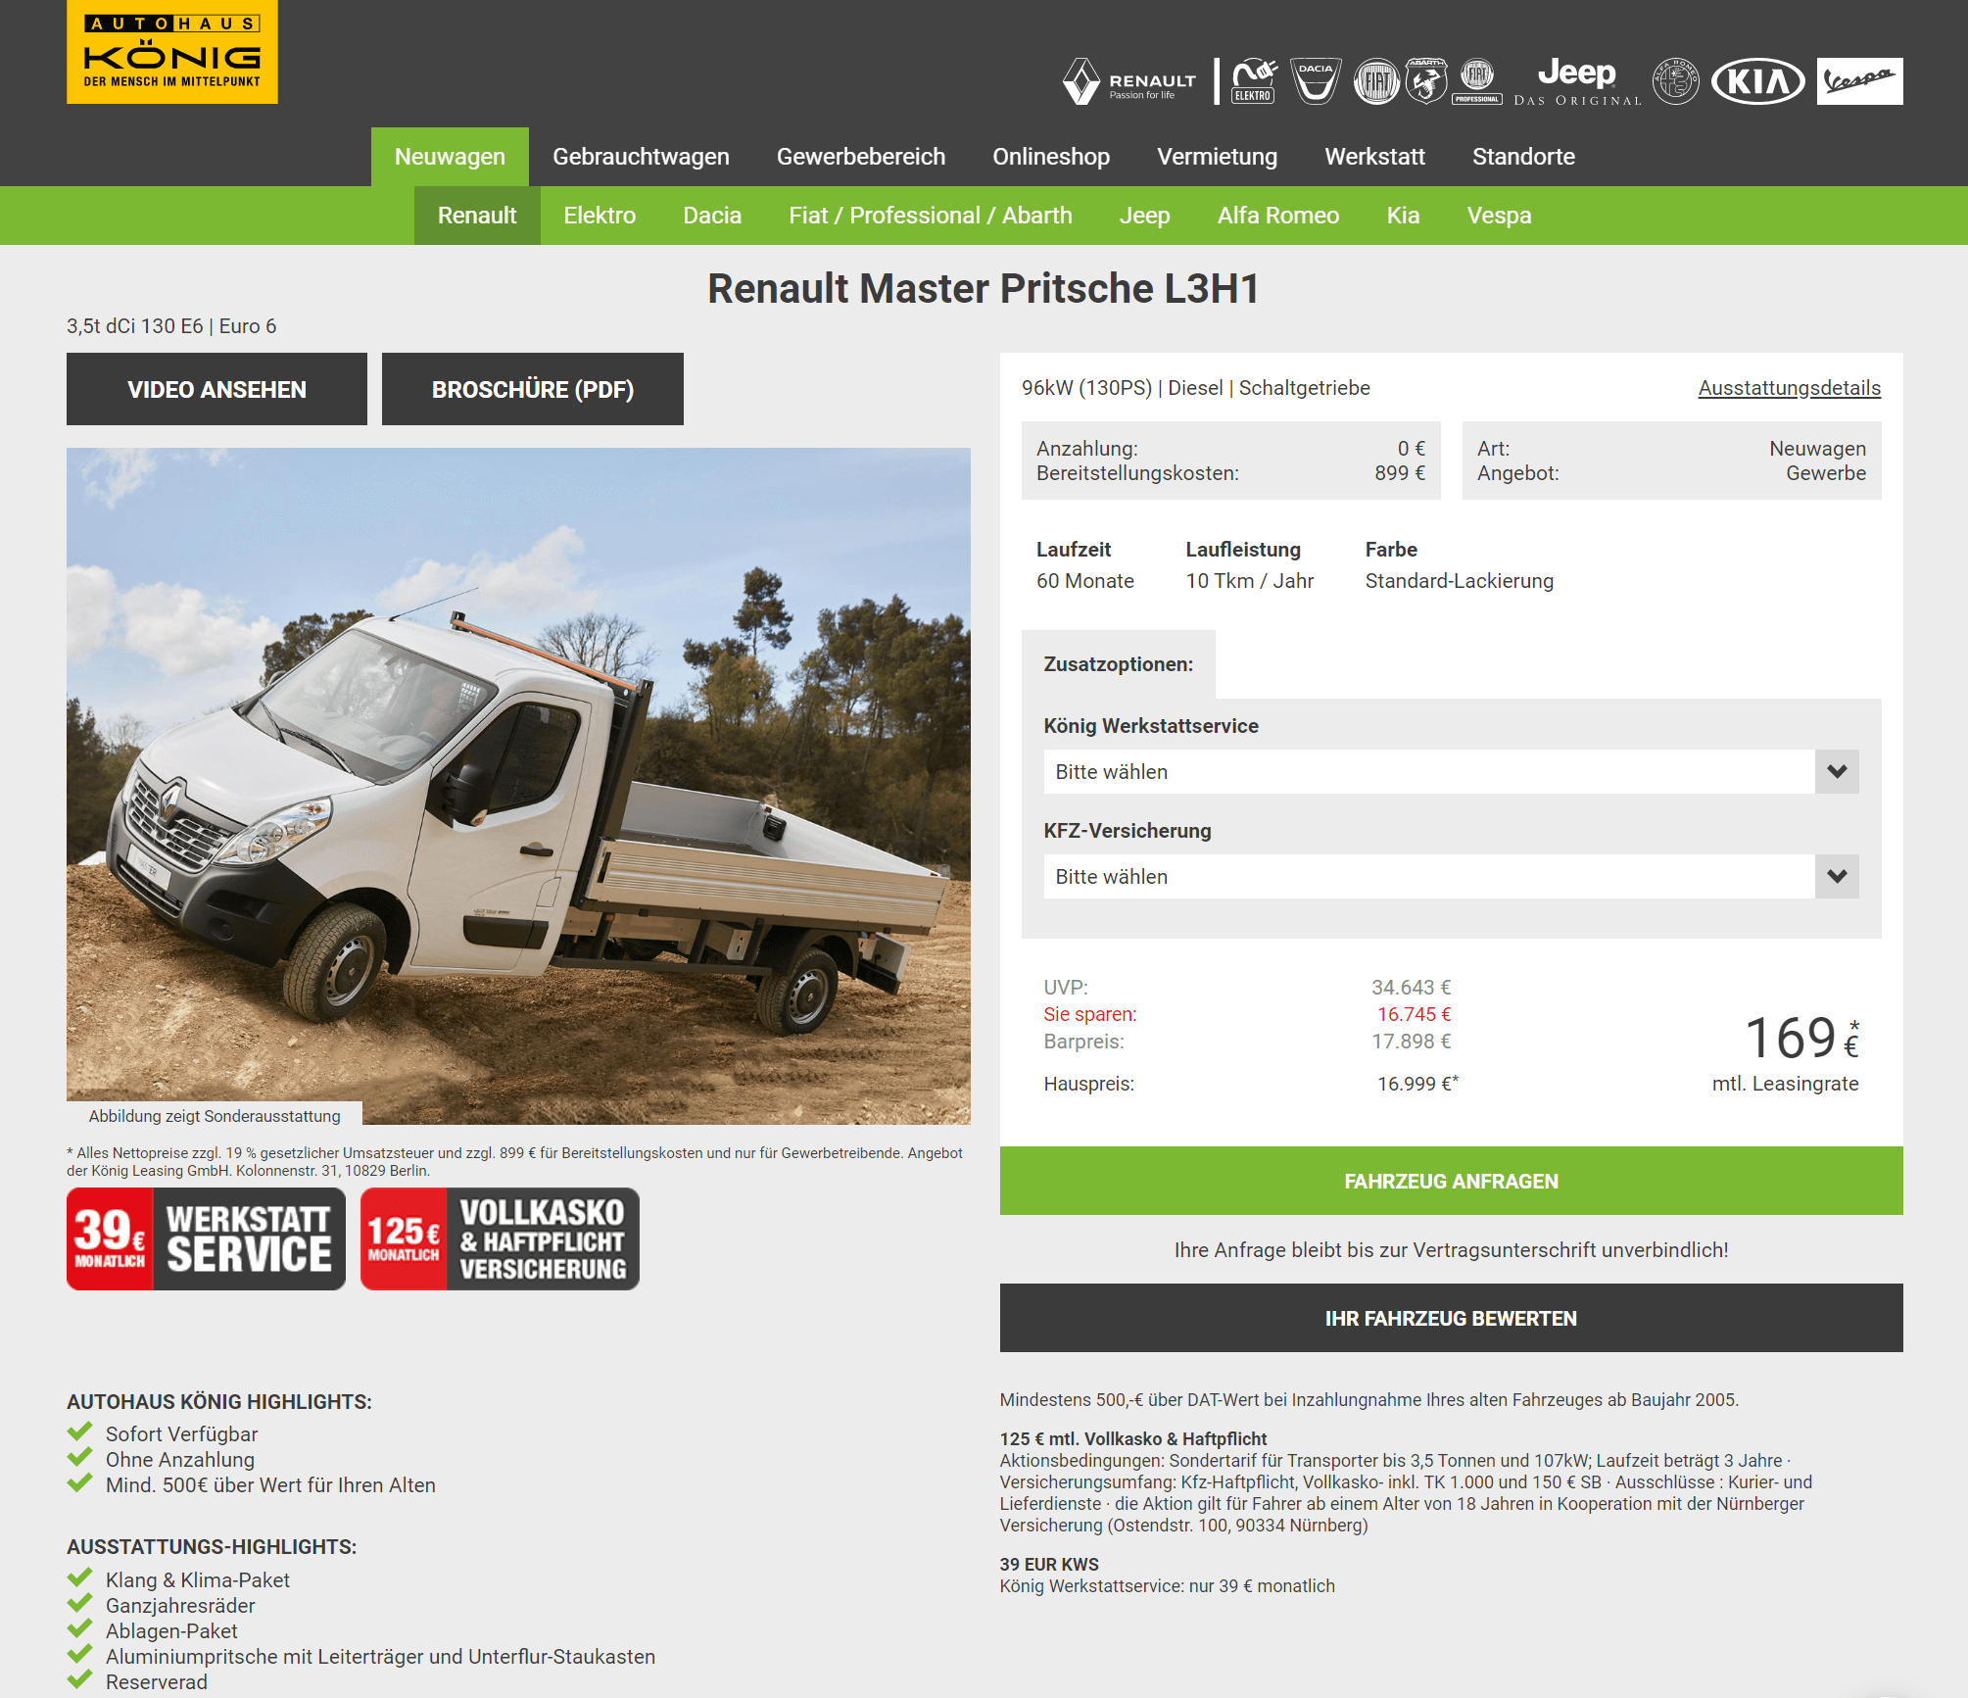Click the 39€ Werkstatt Service badge
1968x1698 pixels.
click(x=206, y=1238)
